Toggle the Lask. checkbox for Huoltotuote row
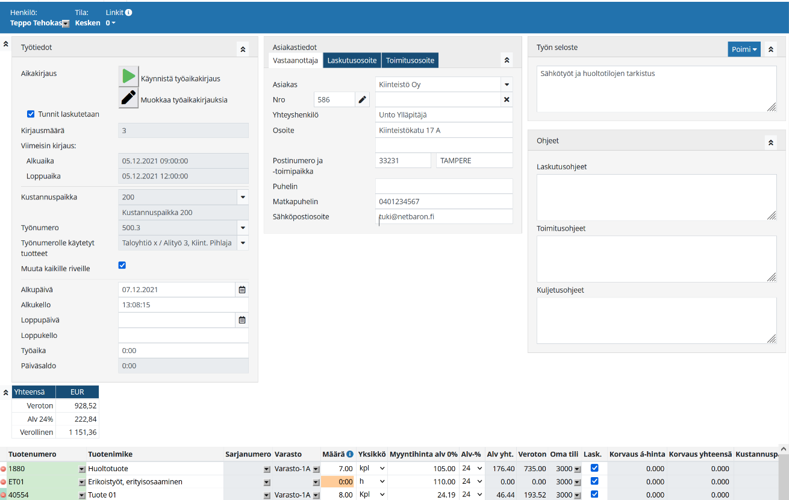This screenshot has width=789, height=500. click(x=595, y=468)
